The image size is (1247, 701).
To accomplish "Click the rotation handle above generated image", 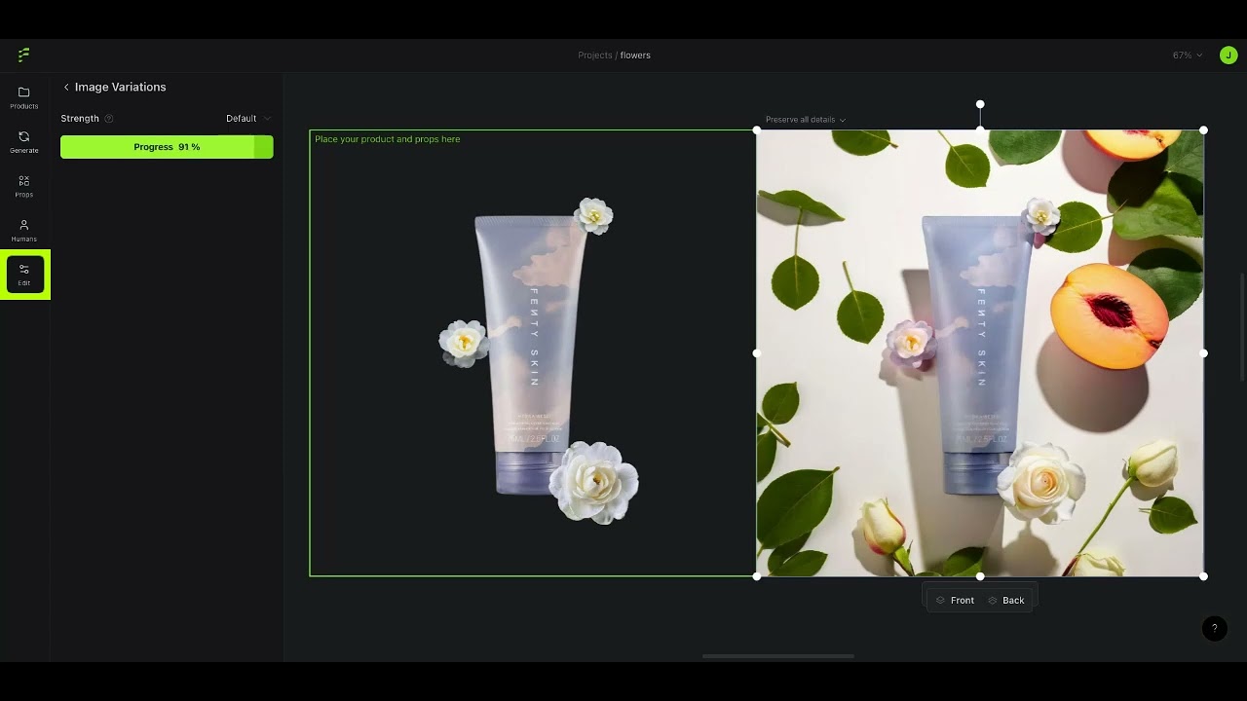I will (980, 104).
